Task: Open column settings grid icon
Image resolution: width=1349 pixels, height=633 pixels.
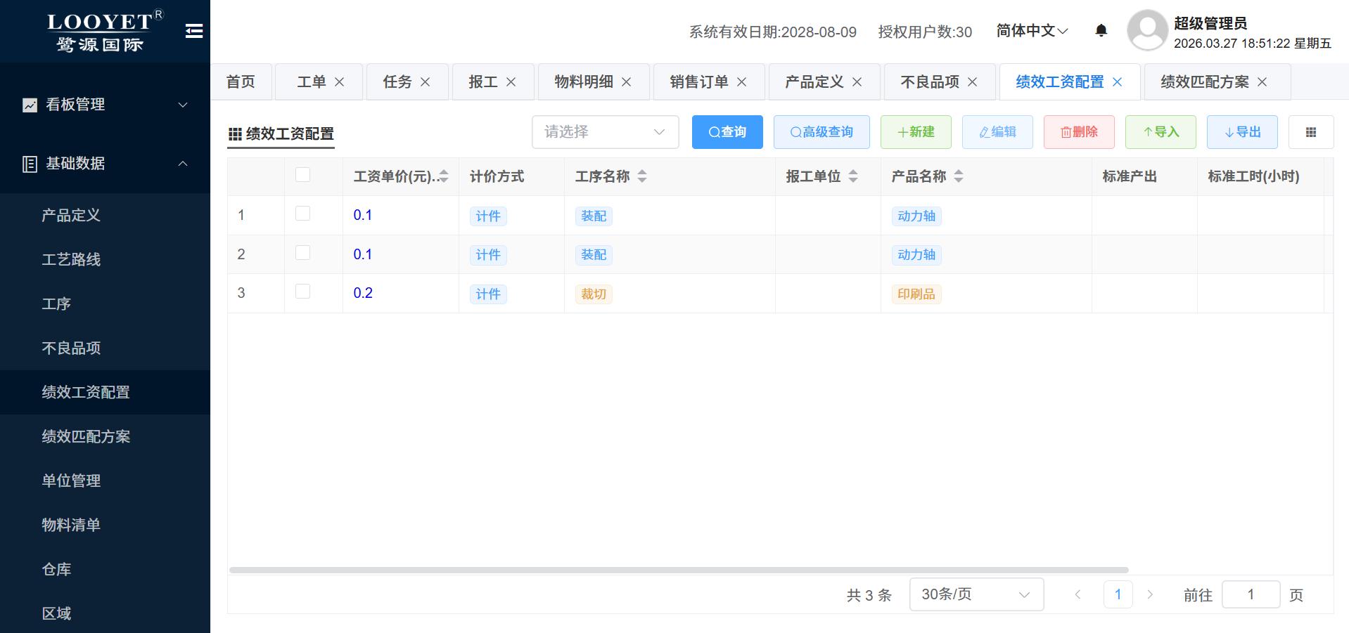Action: pos(1310,132)
